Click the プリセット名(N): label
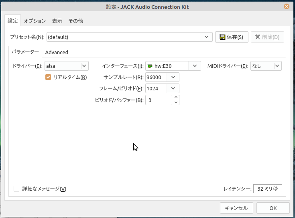 point(27,37)
